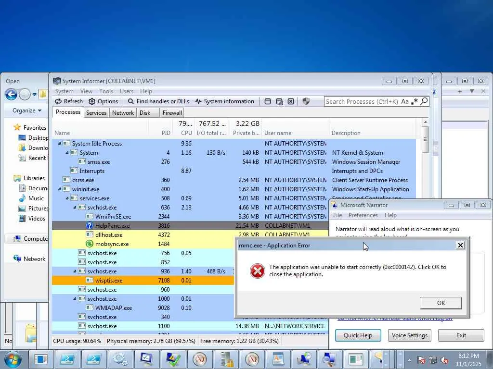
Task: Open the Windows Start menu orb
Action: point(13,359)
